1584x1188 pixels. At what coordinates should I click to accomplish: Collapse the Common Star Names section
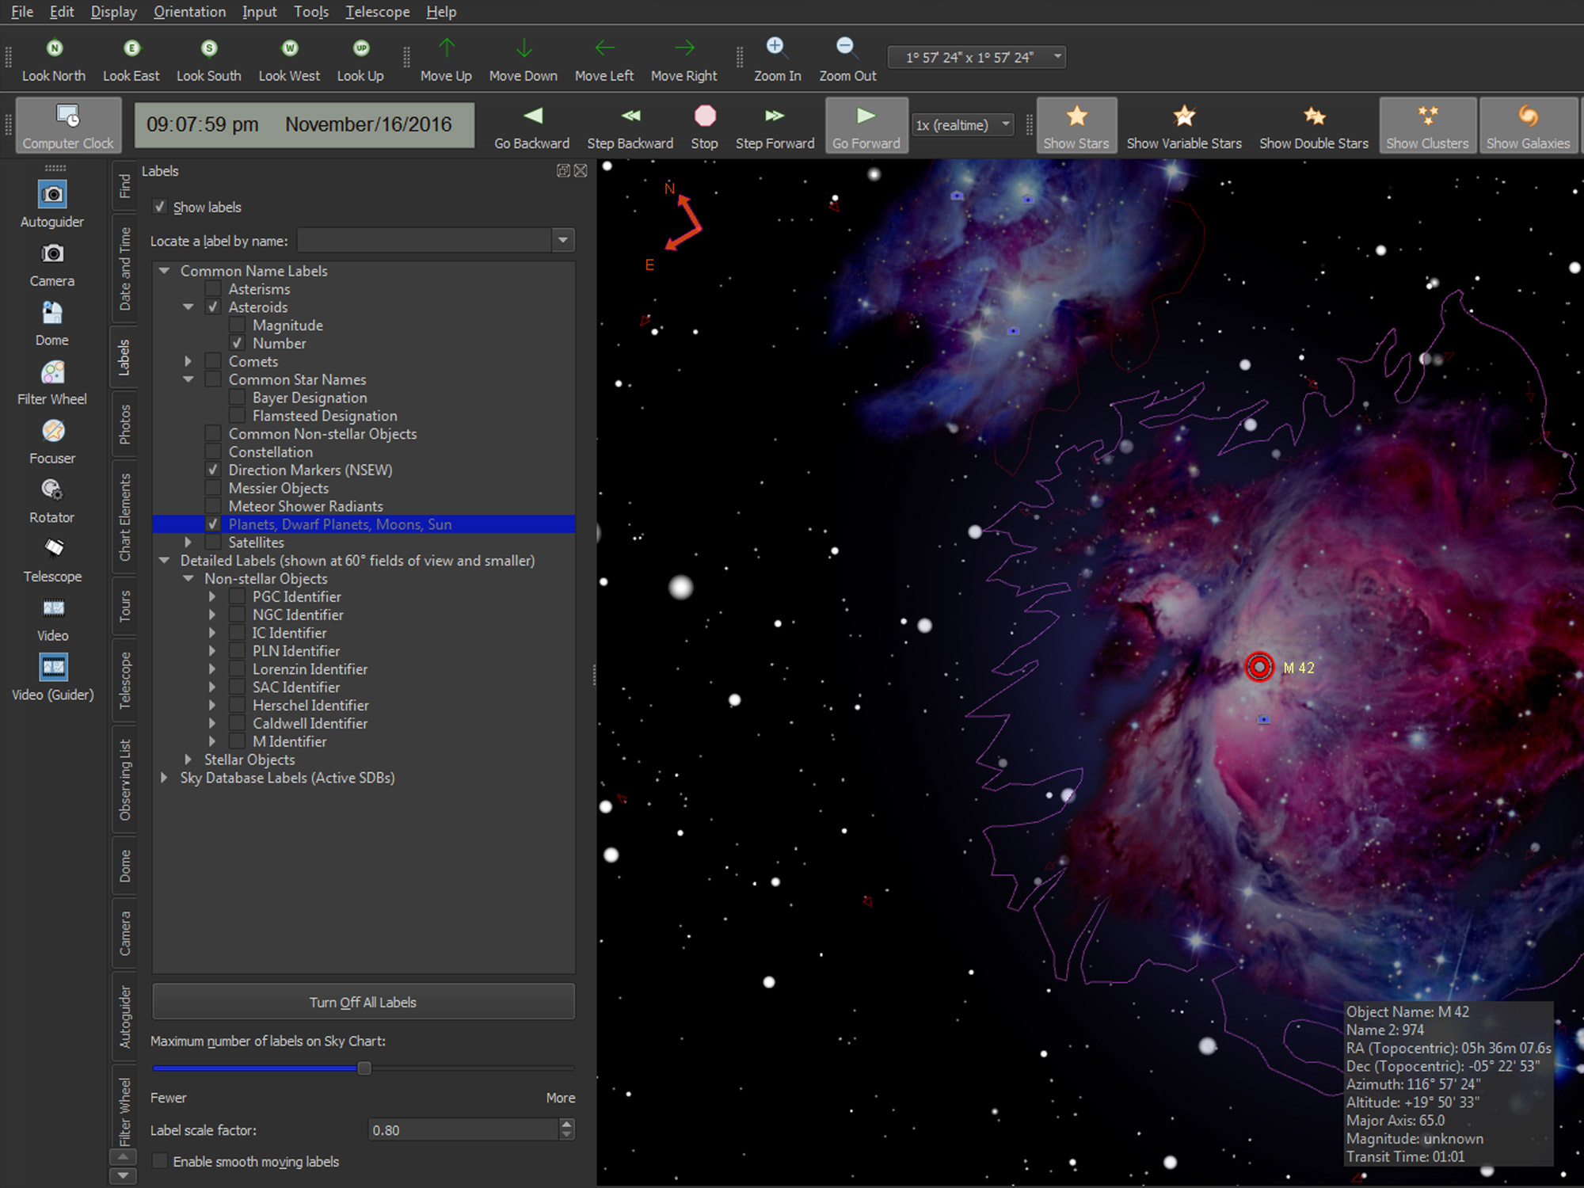click(x=188, y=379)
